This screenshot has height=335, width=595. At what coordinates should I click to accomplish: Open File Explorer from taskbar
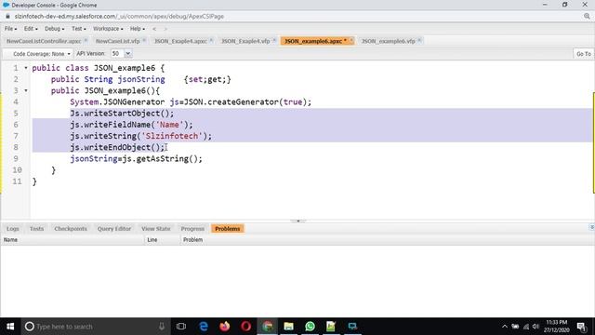288,327
